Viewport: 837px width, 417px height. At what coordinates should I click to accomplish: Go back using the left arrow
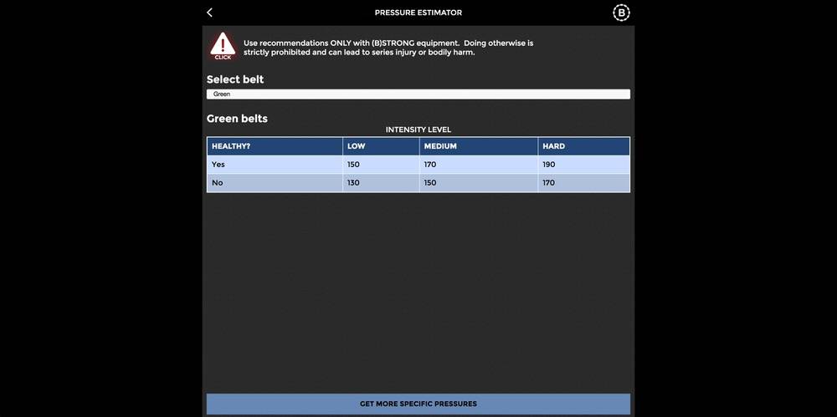click(209, 13)
